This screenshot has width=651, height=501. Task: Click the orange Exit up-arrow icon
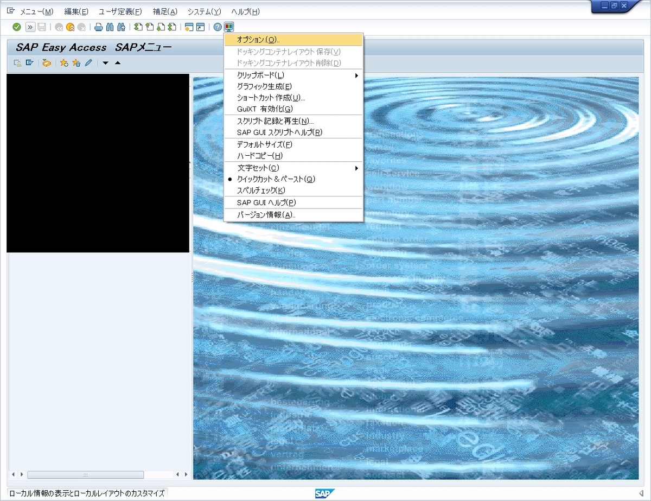pos(70,27)
